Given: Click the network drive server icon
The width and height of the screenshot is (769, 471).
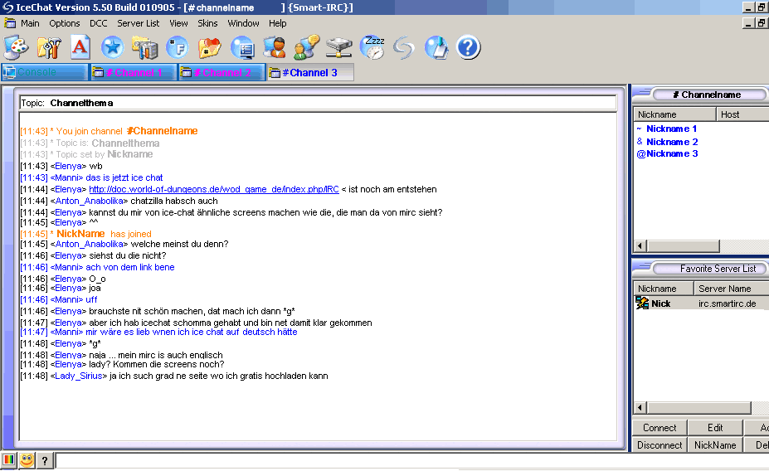Looking at the screenshot, I should (338, 47).
